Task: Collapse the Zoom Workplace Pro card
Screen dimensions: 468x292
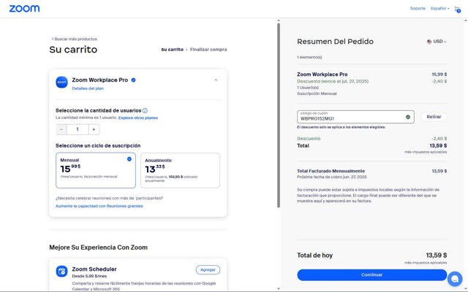Action: (x=216, y=80)
